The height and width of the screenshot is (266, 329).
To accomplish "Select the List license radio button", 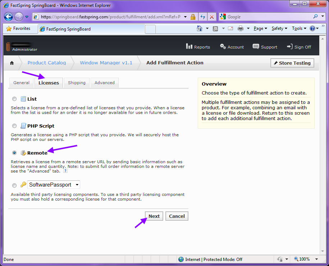I will (14, 99).
